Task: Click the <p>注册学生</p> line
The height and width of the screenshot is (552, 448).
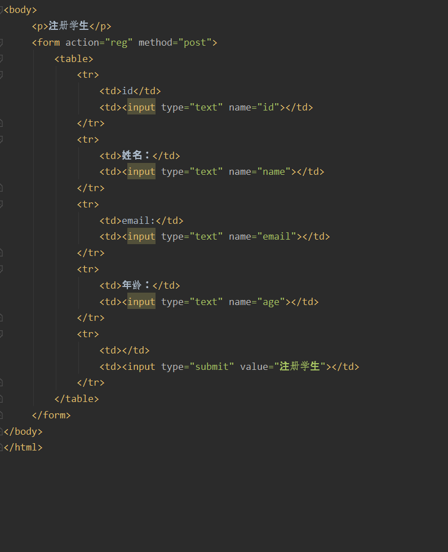Action: coord(72,26)
